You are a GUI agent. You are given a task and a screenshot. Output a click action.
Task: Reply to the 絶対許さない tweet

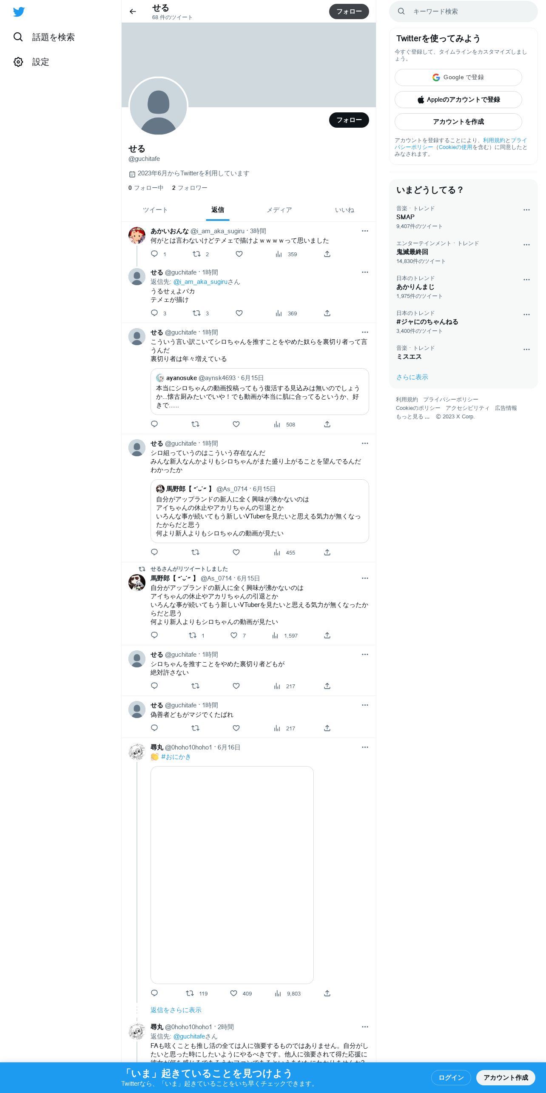(x=154, y=686)
